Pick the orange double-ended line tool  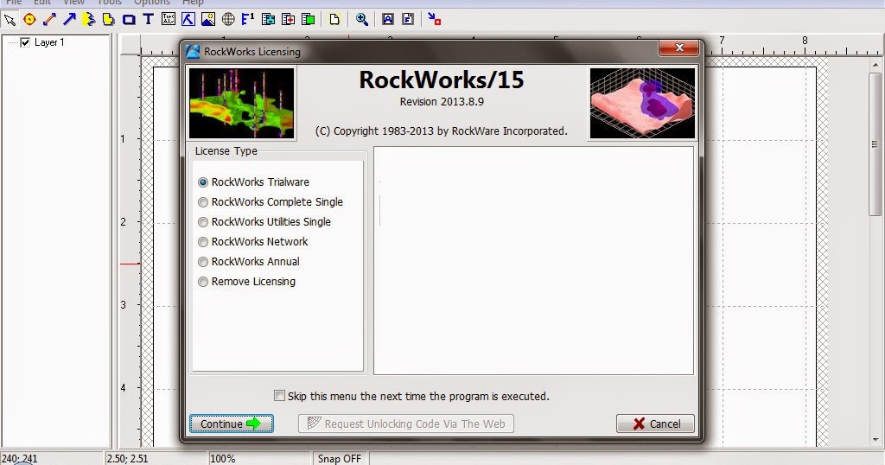pos(49,20)
